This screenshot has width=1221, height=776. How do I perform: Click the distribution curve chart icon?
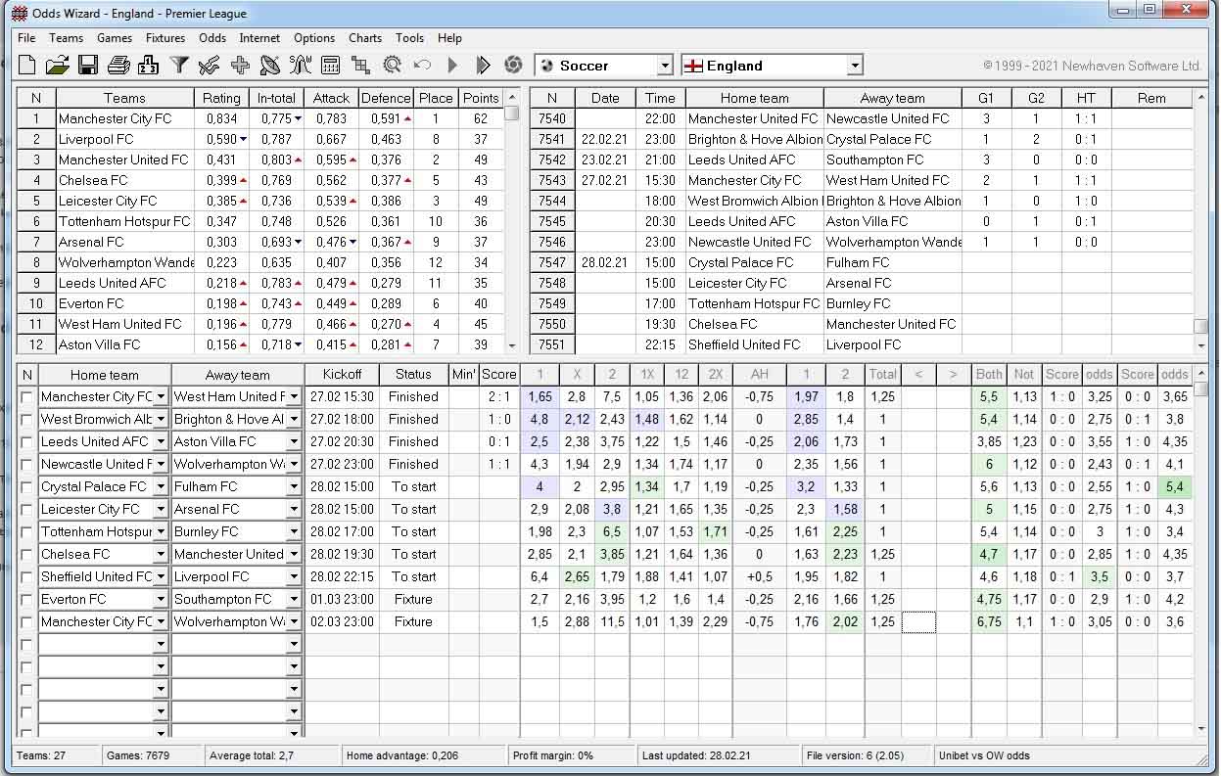pos(301,66)
